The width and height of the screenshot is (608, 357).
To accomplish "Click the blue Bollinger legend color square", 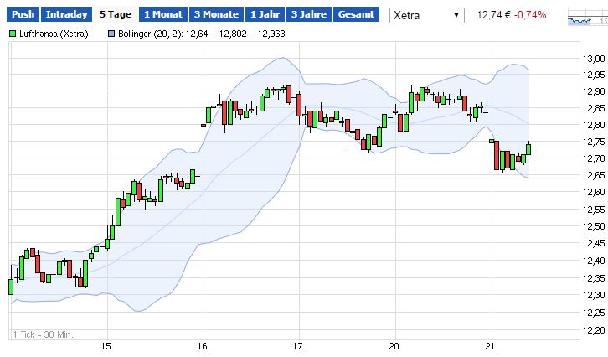I will 112,34.
